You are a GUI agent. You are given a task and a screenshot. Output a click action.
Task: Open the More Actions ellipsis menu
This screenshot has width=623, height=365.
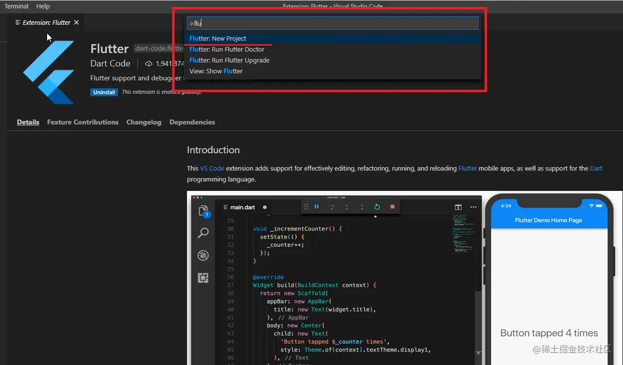click(x=473, y=207)
